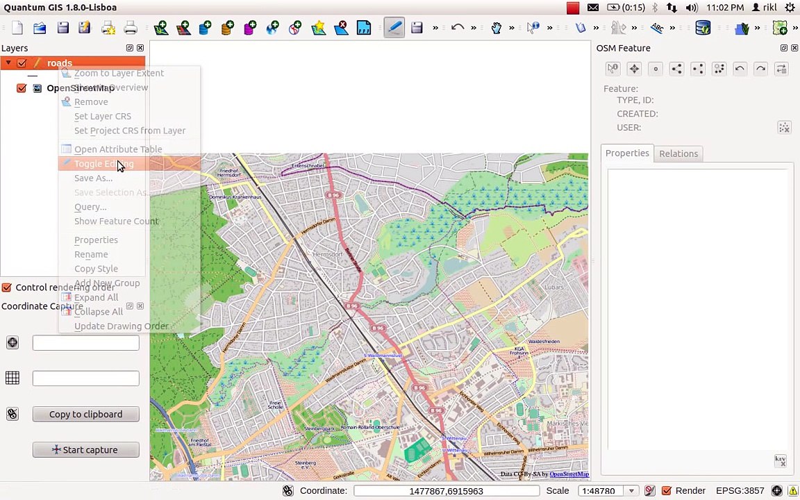
Task: Click the Coordinate field in the status bar
Action: [447, 491]
